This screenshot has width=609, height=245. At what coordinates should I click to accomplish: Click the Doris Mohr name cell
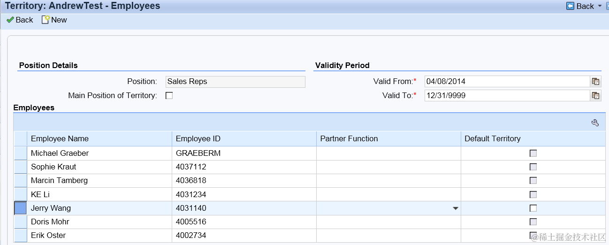99,222
